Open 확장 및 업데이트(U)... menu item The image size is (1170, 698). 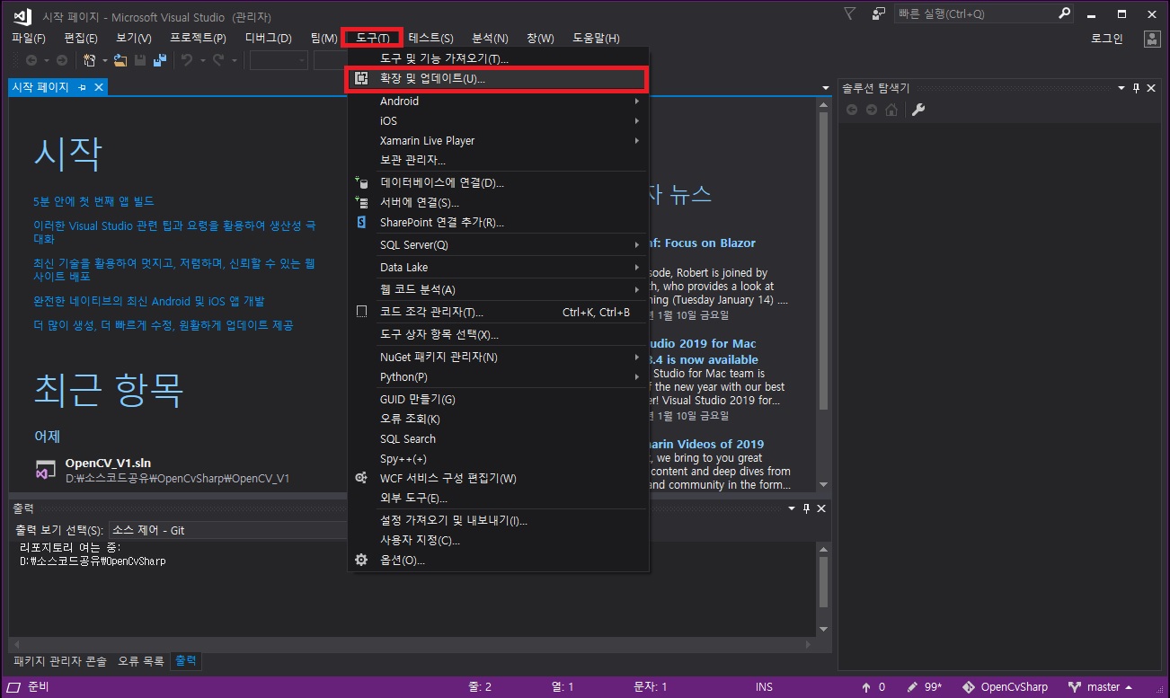point(497,79)
